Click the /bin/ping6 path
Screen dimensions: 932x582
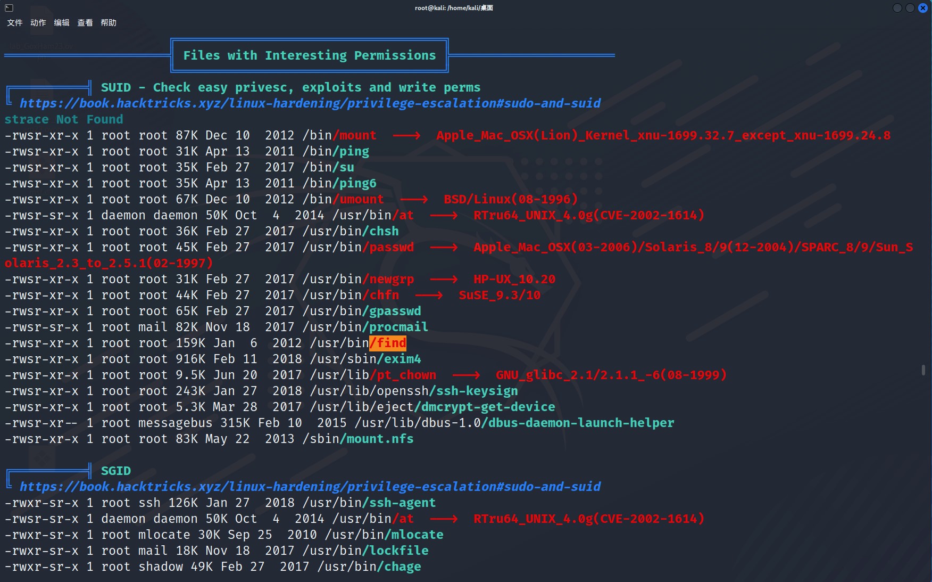(339, 183)
